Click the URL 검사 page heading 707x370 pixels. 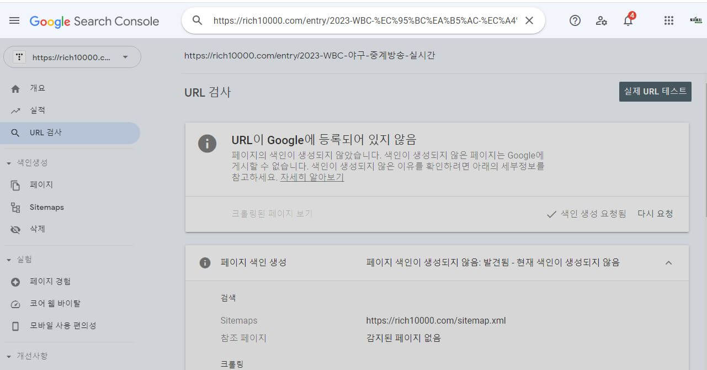click(x=208, y=92)
